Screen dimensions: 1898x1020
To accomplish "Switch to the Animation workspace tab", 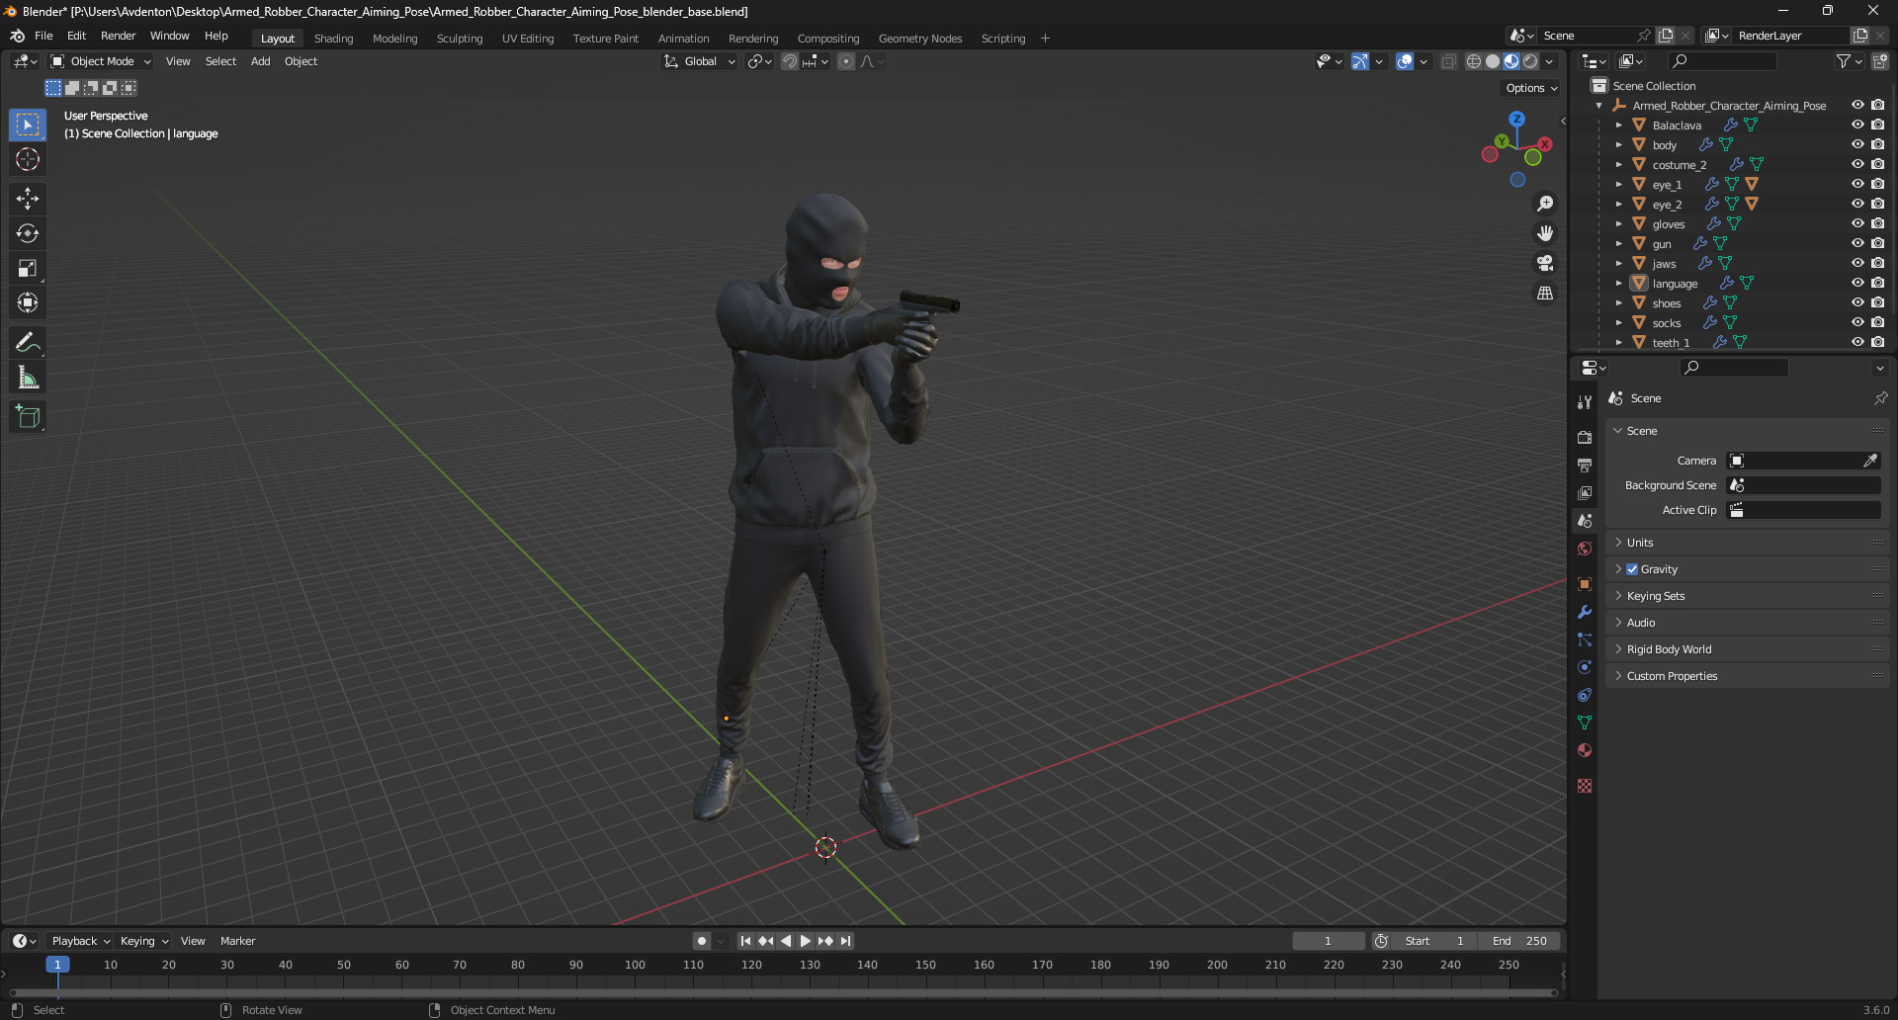I will [683, 39].
